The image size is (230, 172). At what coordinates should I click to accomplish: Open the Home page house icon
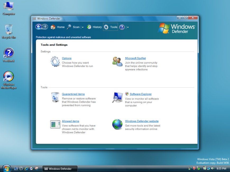click(x=53, y=27)
